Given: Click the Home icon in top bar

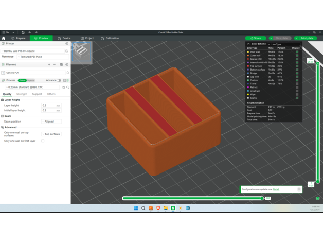Looking at the screenshot, I should 4,38.
